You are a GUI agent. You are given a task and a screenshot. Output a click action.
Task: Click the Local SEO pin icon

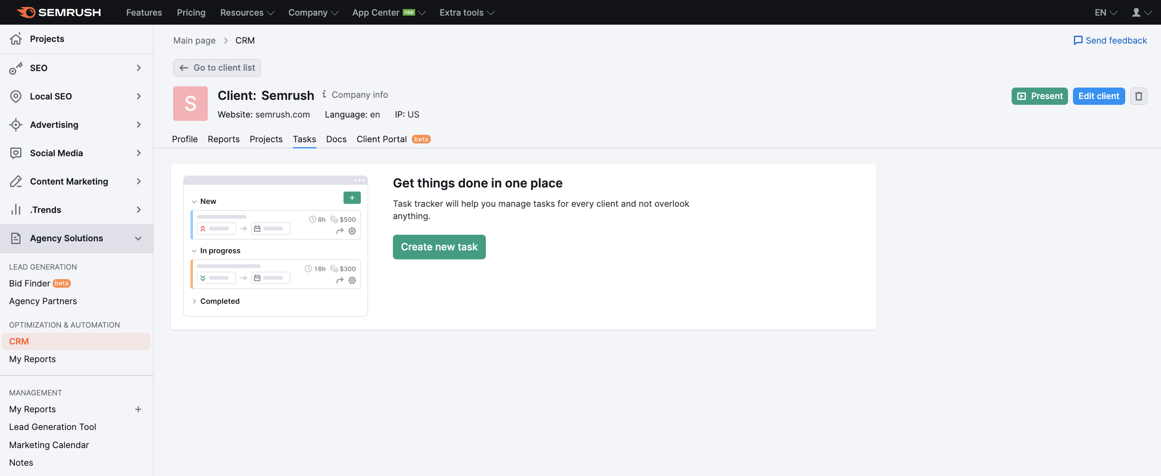16,96
